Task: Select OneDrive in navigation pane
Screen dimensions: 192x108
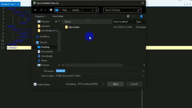Action: click(x=43, y=37)
